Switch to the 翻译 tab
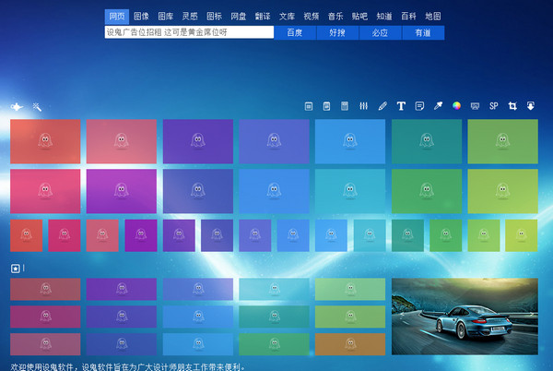 (x=263, y=17)
